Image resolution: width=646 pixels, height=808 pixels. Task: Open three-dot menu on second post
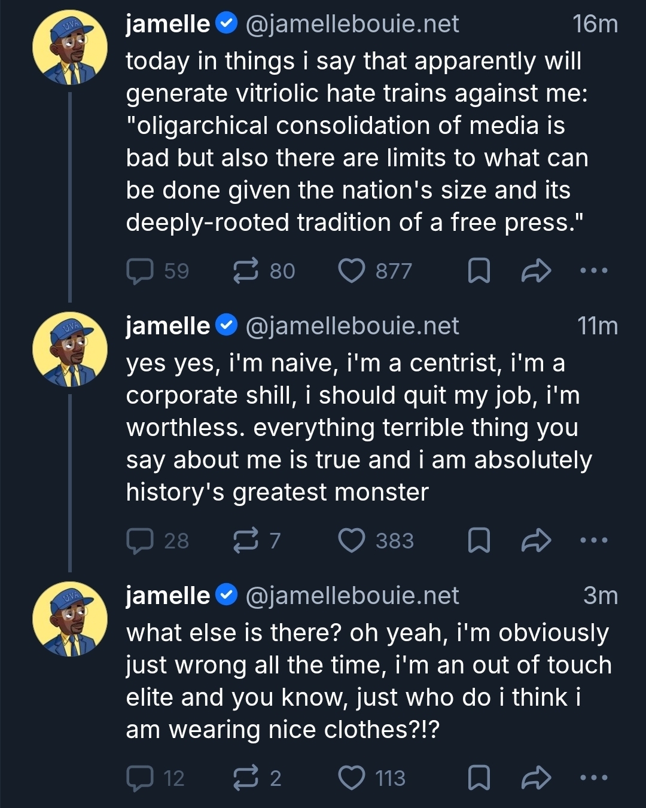(x=594, y=541)
